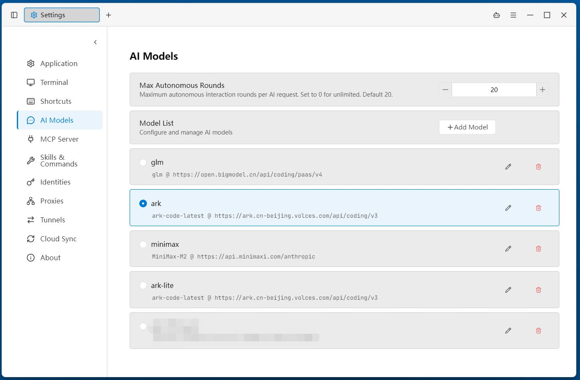
Task: Go to Tunnels section
Action: point(60,220)
